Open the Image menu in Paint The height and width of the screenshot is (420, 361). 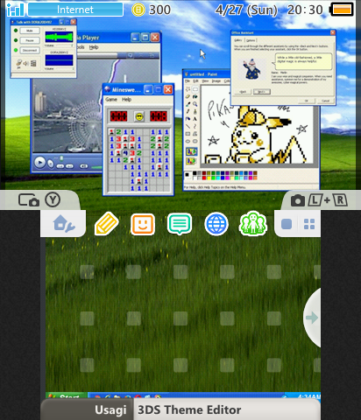pos(216,80)
